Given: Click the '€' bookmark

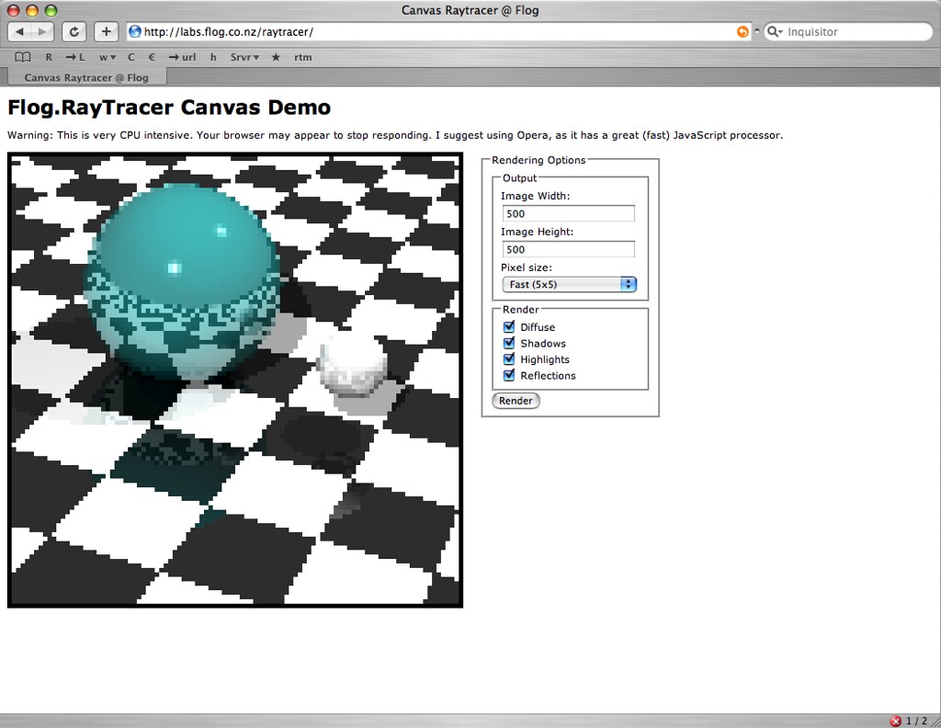Looking at the screenshot, I should click(x=152, y=57).
